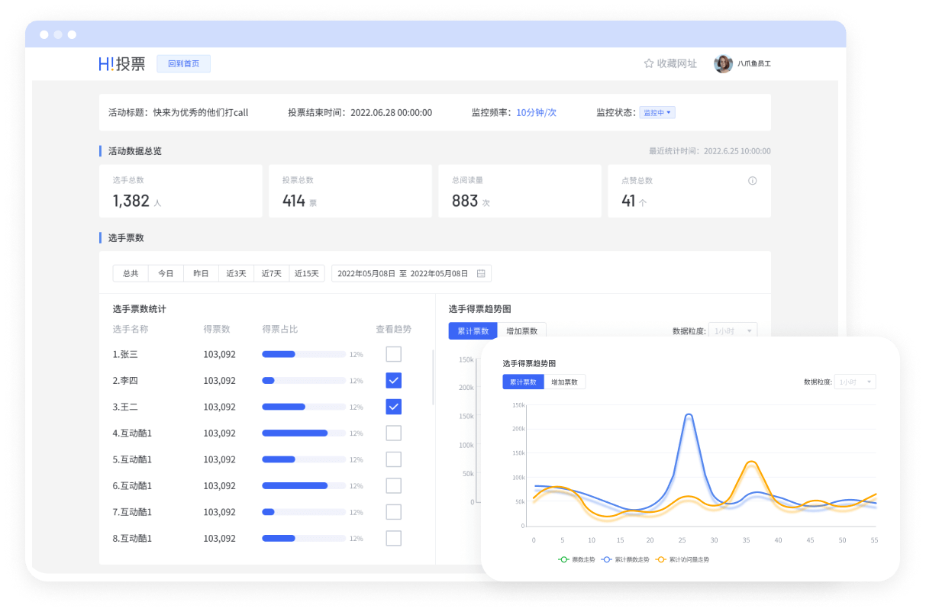Check the trend box for 4.互动酷1
This screenshot has width=926, height=612.
point(393,433)
